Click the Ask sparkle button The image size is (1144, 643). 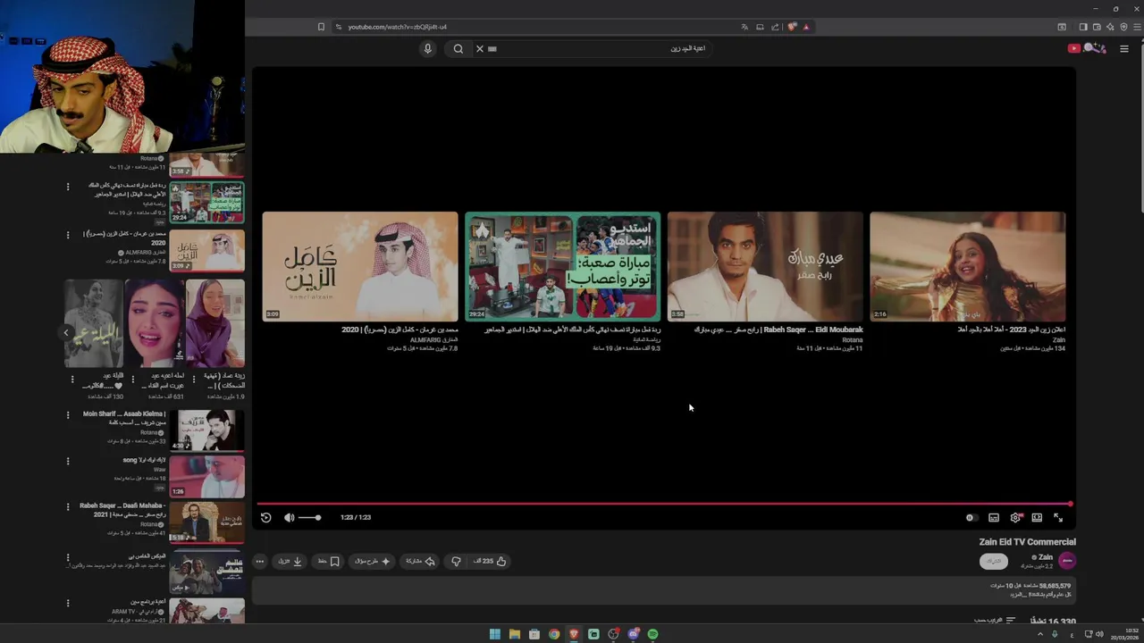[373, 561]
